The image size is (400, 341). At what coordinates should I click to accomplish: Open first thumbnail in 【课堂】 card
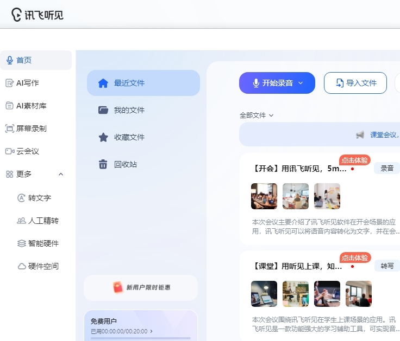click(264, 294)
